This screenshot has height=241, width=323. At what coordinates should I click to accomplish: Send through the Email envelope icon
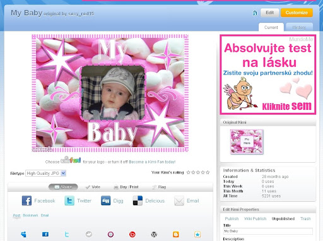tap(179, 201)
